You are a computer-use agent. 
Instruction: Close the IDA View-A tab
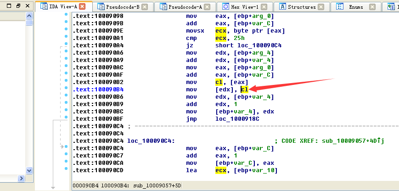(82, 7)
